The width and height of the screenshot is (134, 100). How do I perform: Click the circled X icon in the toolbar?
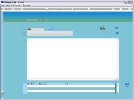130,9
